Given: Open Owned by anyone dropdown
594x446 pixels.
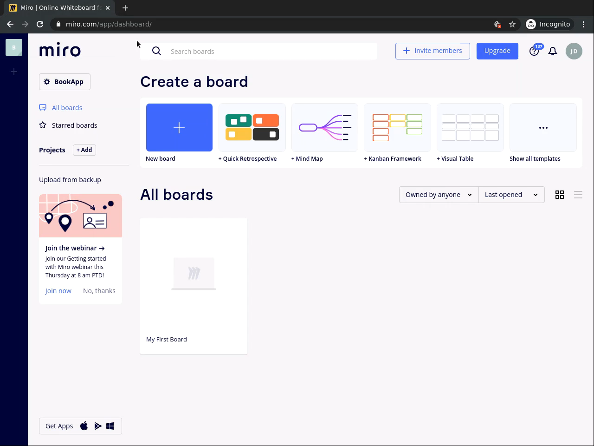Looking at the screenshot, I should tap(439, 195).
